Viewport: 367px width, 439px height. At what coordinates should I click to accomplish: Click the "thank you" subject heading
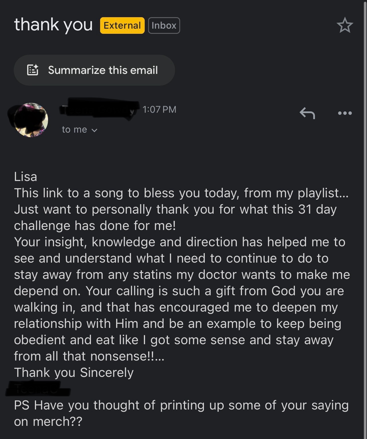click(x=53, y=25)
